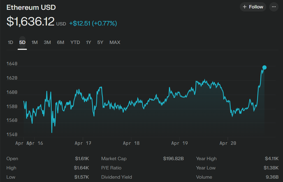Select the MAX time range

(x=115, y=43)
